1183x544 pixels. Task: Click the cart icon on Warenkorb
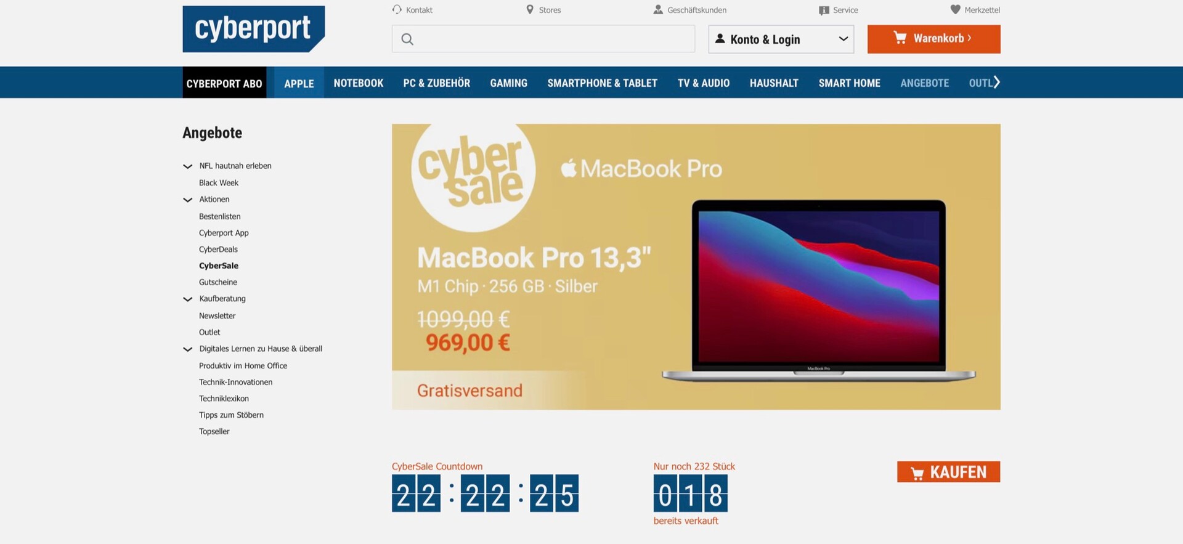point(900,38)
